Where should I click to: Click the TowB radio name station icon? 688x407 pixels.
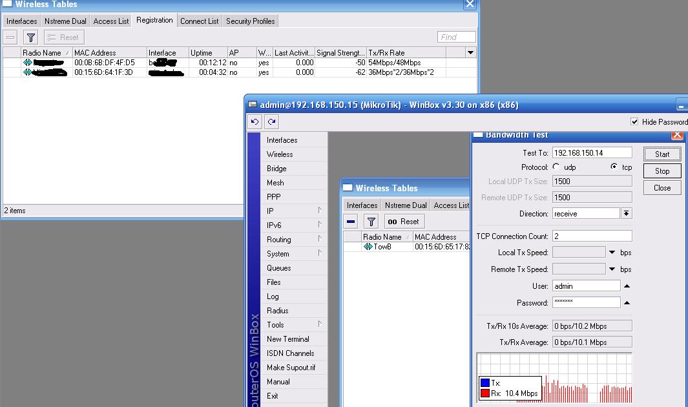368,247
